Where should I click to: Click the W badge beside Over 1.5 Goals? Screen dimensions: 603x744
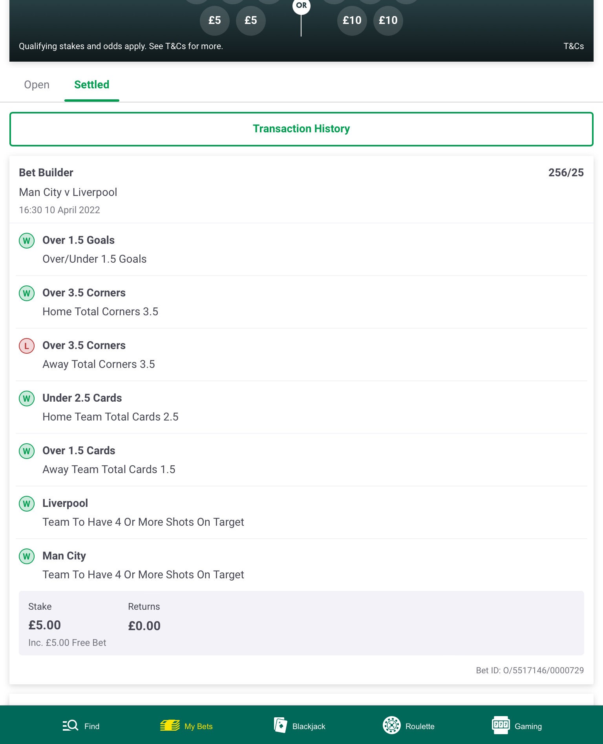[x=27, y=241]
